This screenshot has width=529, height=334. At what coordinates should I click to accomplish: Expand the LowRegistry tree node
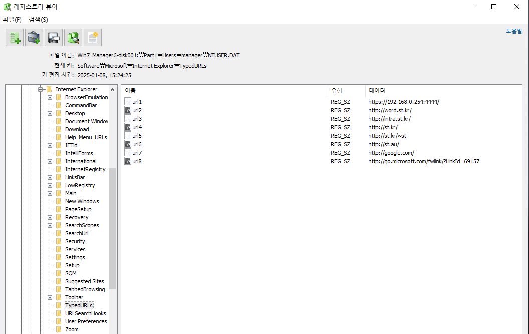click(x=50, y=186)
